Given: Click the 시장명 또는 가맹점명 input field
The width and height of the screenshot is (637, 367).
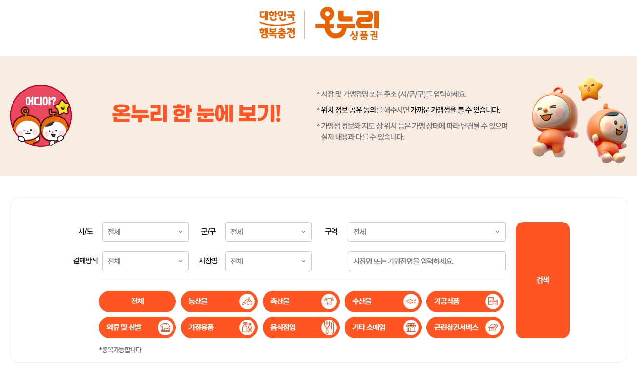Looking at the screenshot, I should [x=427, y=261].
